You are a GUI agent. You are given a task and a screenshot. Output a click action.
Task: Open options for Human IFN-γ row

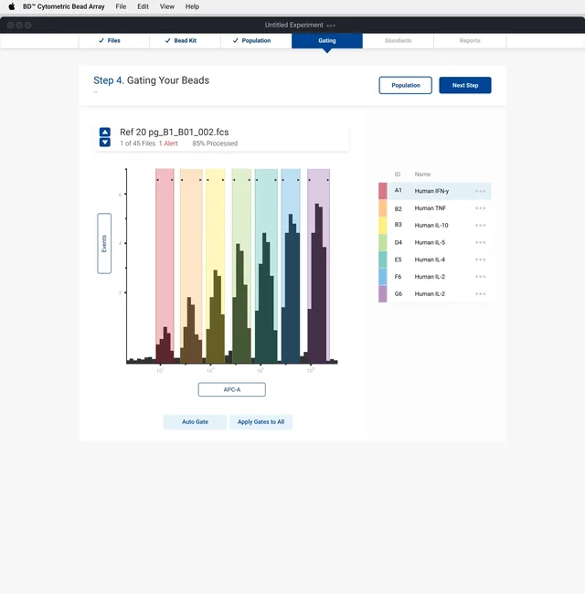(x=481, y=191)
